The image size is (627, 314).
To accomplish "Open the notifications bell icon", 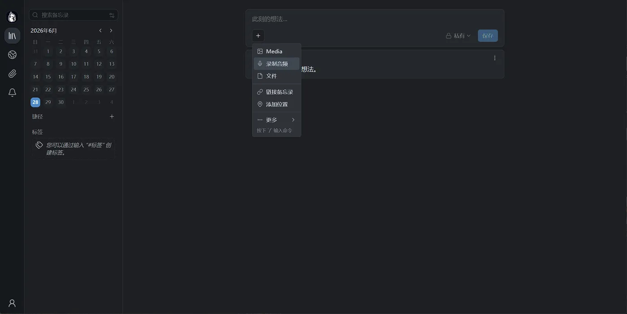I will point(12,92).
